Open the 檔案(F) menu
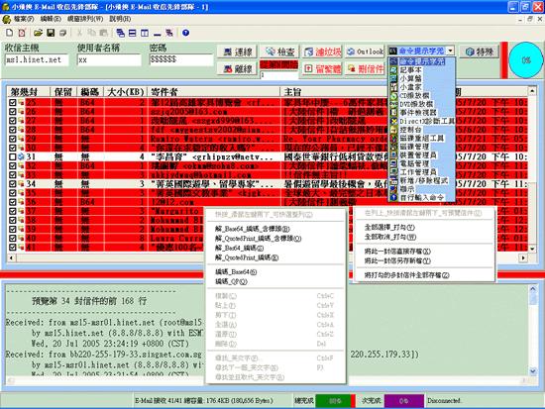This screenshot has width=545, height=409. (x=24, y=19)
